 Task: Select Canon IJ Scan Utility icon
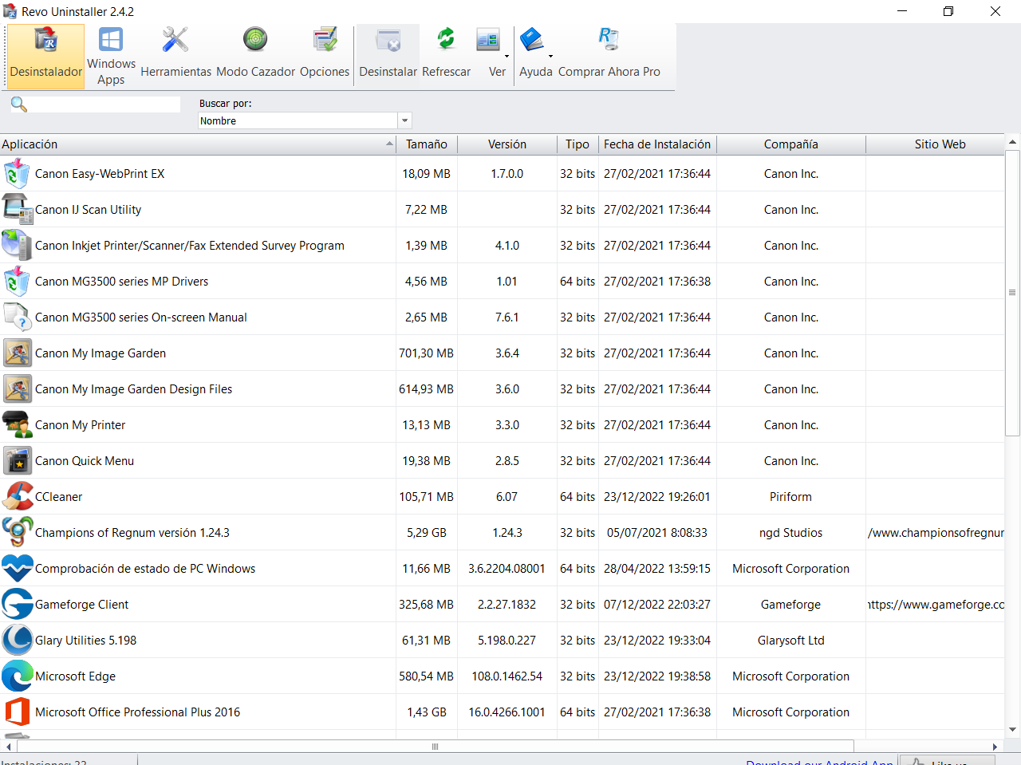coord(17,209)
